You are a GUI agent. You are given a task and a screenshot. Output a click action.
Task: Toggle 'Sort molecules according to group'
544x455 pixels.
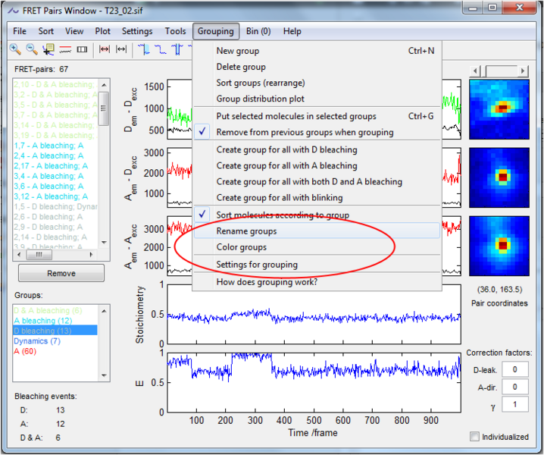pos(283,215)
